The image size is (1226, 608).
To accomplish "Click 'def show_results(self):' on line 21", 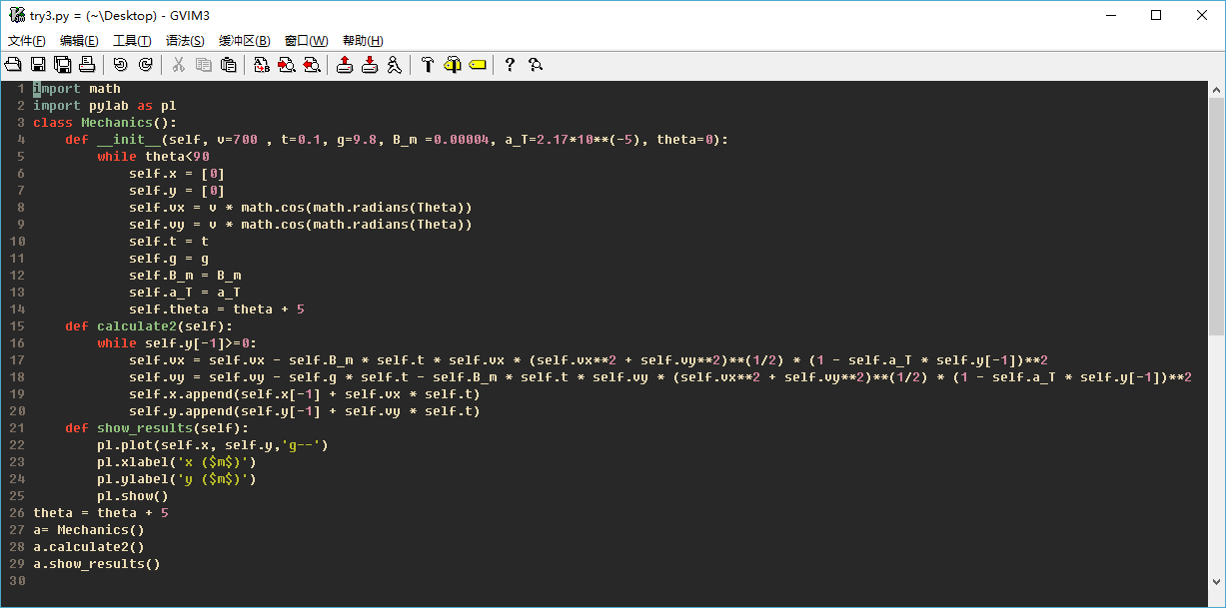I will (157, 427).
